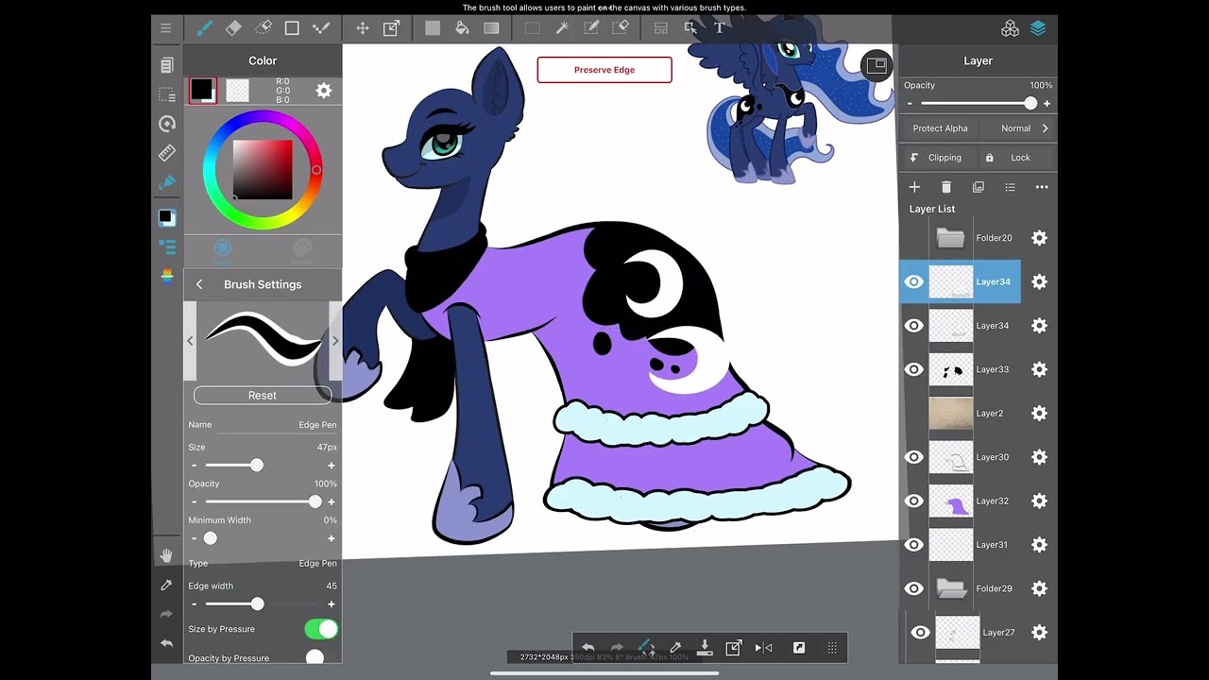The width and height of the screenshot is (1209, 680).
Task: Select the Hand pan tool in sidebar
Action: pos(166,555)
